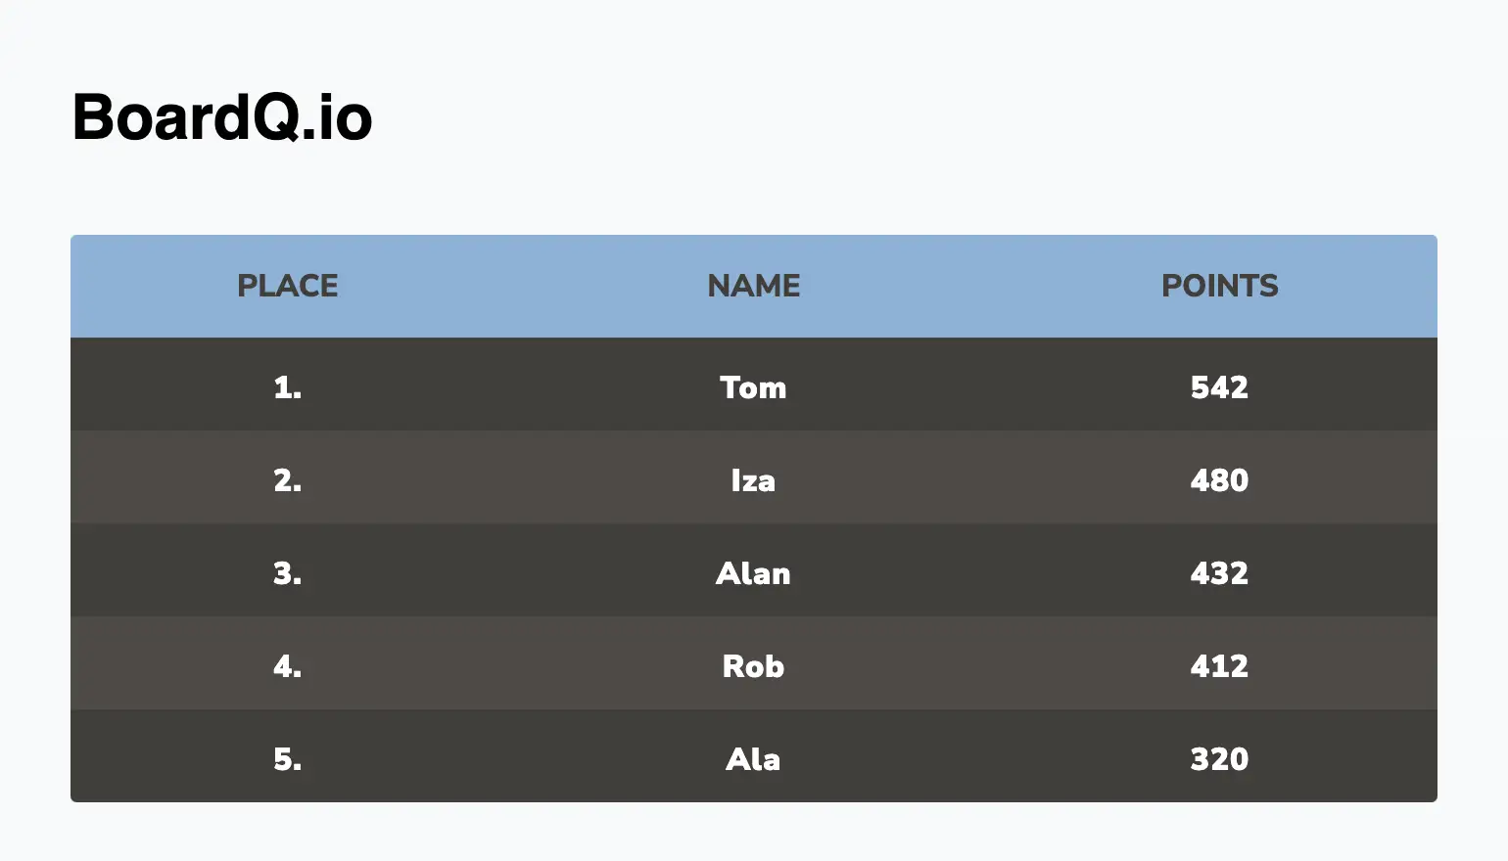
Task: Click the name Iza
Action: [x=753, y=480]
